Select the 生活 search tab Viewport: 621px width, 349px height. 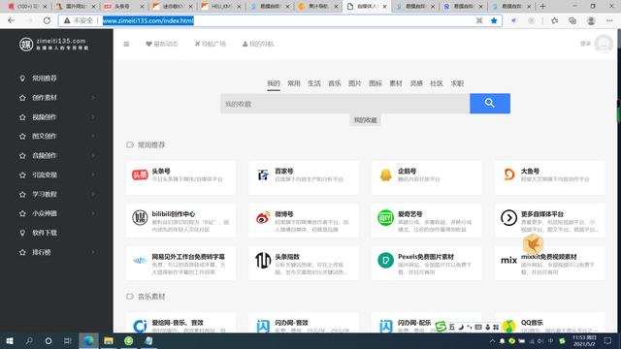314,83
